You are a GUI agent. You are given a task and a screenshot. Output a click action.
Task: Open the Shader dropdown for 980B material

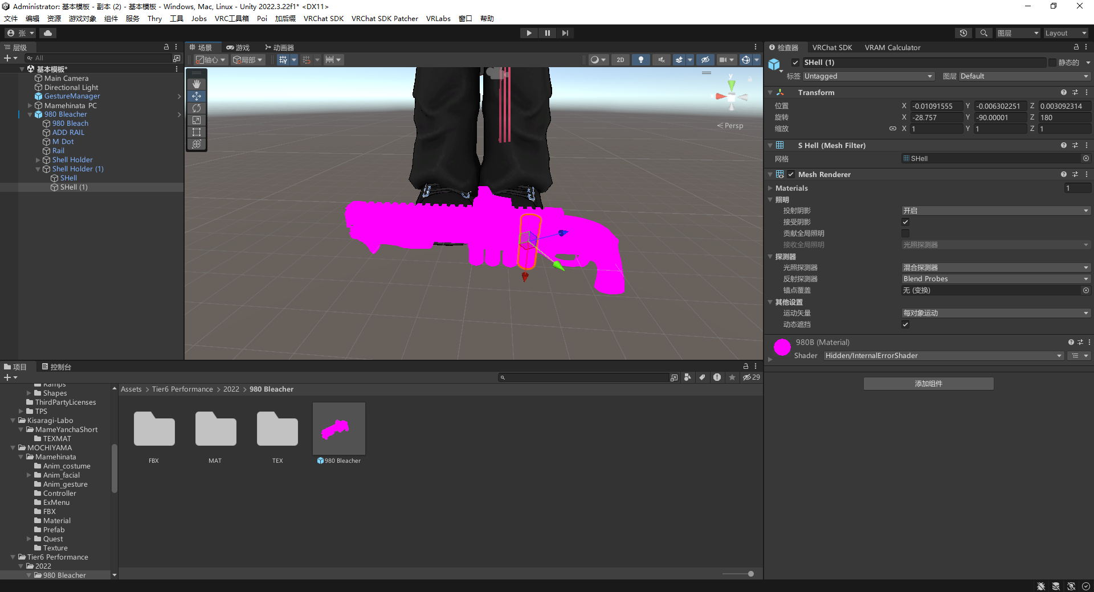[x=944, y=356]
